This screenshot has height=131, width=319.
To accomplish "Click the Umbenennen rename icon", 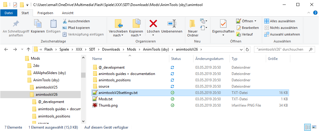I will point(171,24).
